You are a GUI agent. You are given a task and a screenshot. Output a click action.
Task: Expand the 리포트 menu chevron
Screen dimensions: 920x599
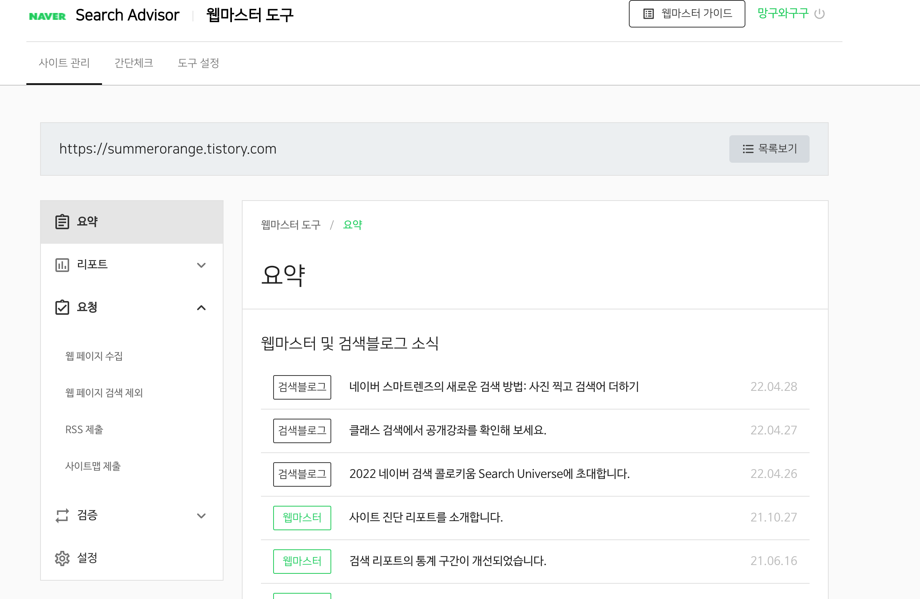[x=201, y=265]
